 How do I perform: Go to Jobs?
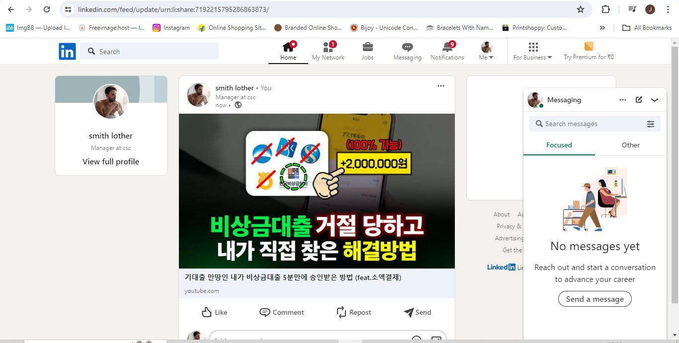(x=367, y=51)
